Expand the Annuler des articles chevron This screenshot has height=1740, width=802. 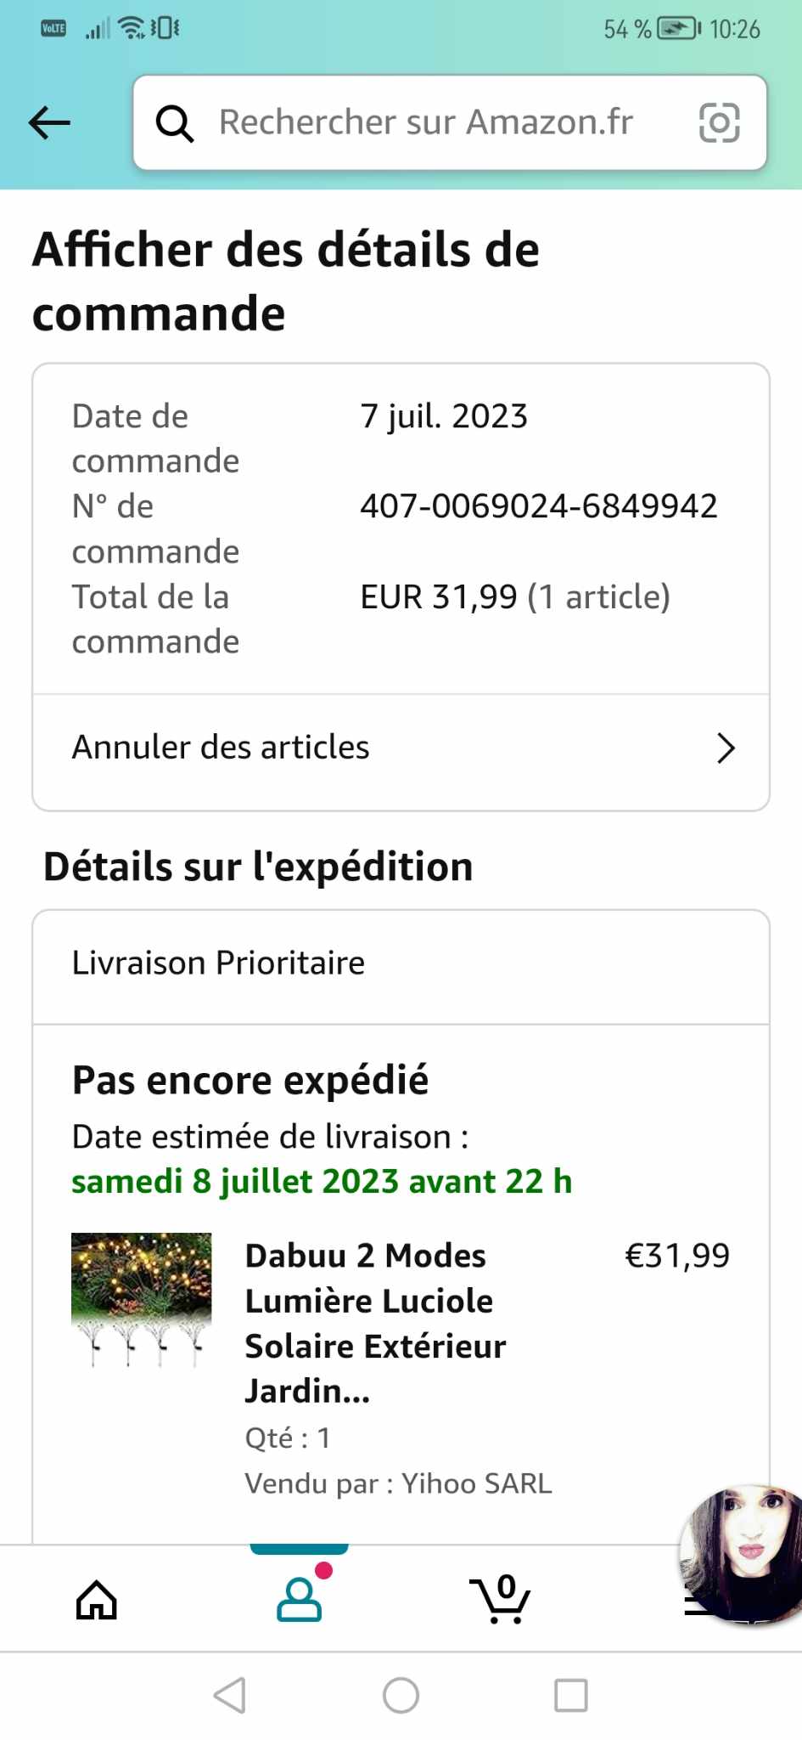[725, 749]
